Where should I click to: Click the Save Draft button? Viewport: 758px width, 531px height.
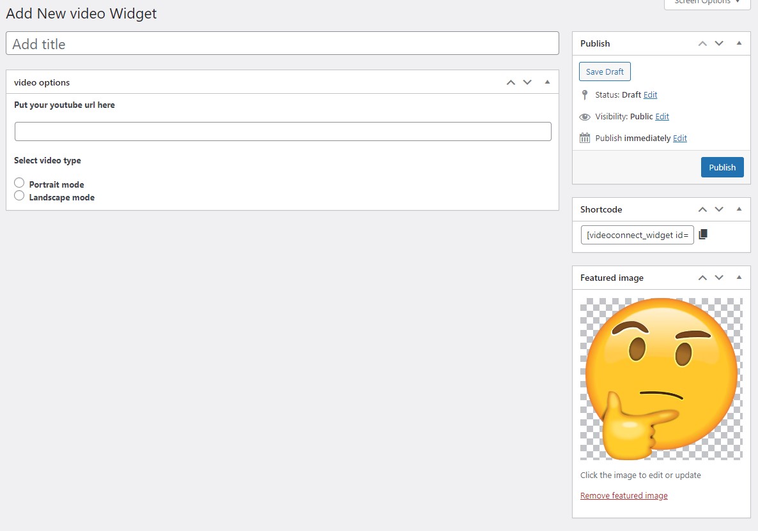click(605, 71)
